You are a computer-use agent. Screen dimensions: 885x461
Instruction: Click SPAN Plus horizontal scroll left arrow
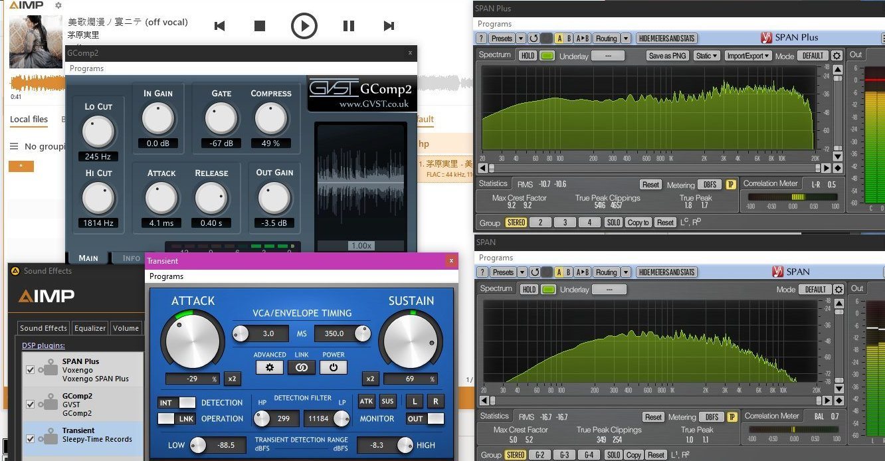coord(483,169)
